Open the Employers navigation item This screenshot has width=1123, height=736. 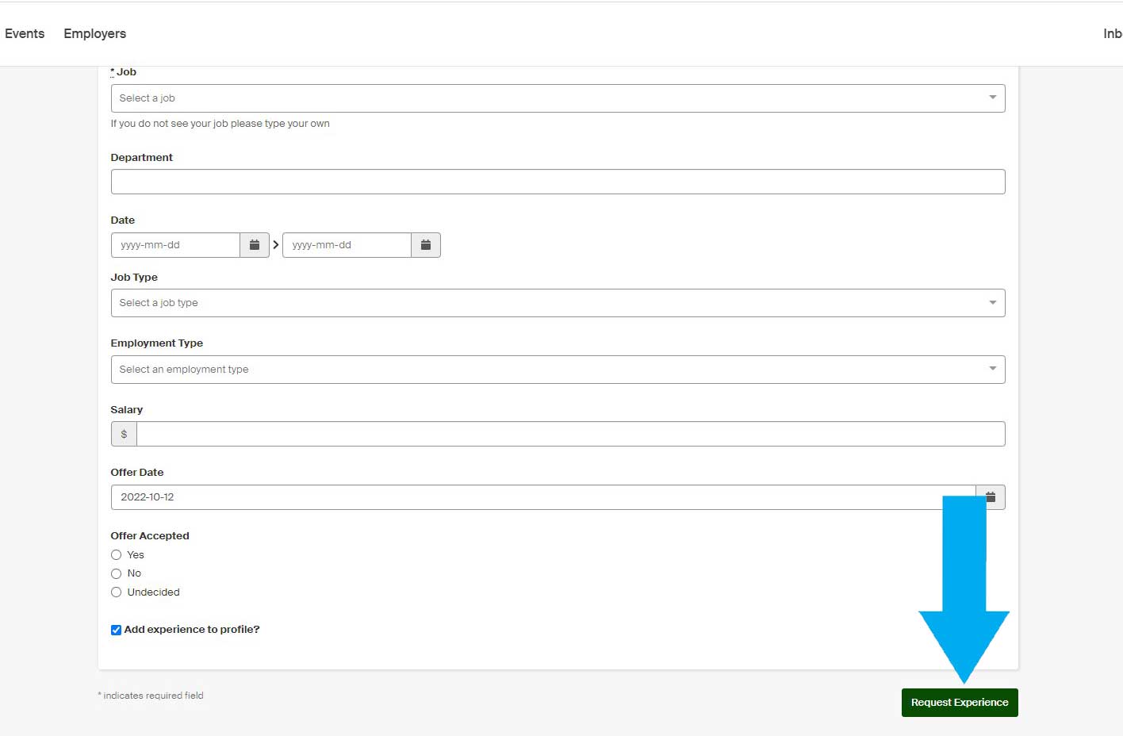pos(94,33)
